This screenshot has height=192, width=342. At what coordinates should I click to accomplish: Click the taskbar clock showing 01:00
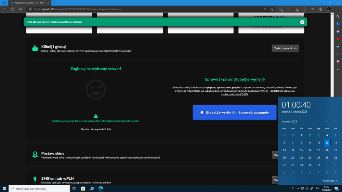[x=327, y=188]
